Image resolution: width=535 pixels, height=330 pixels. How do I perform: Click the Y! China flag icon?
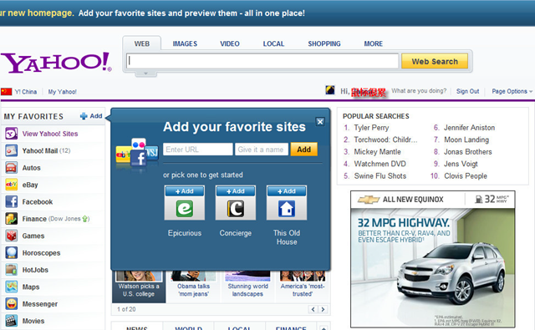6,92
